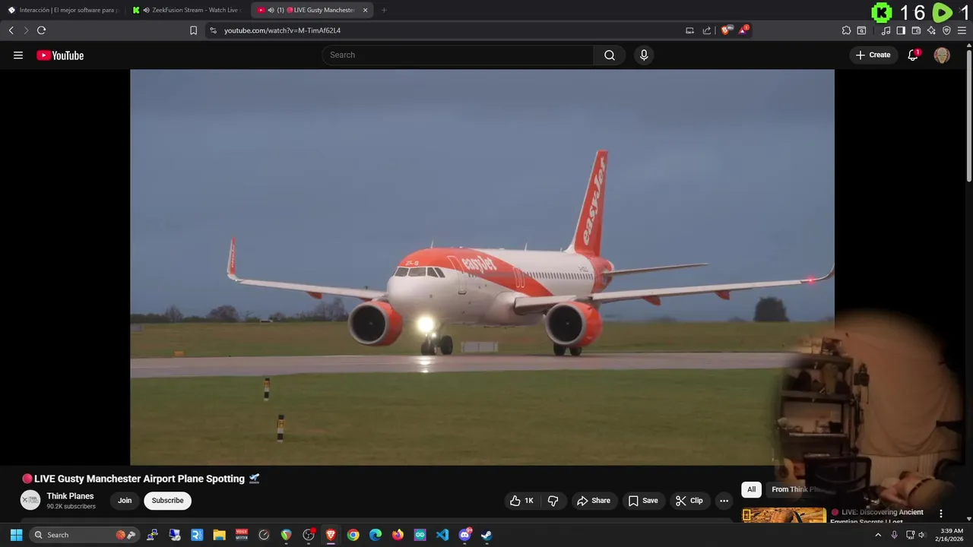Close the LIVE Gusty Manchester tab
This screenshot has width=973, height=547.
tap(365, 10)
